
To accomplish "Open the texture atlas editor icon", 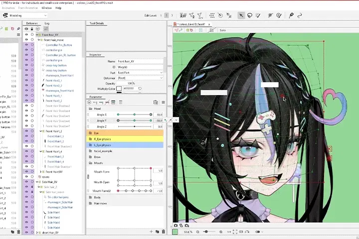I will click(183, 15).
